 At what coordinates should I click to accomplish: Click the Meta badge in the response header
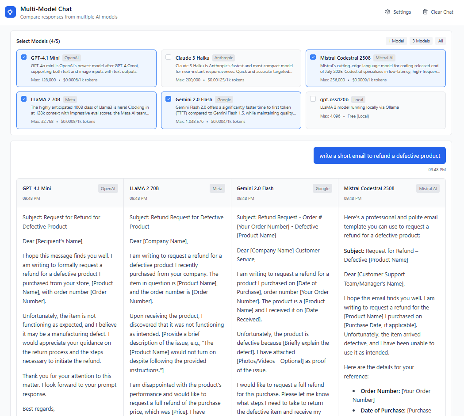click(x=218, y=189)
